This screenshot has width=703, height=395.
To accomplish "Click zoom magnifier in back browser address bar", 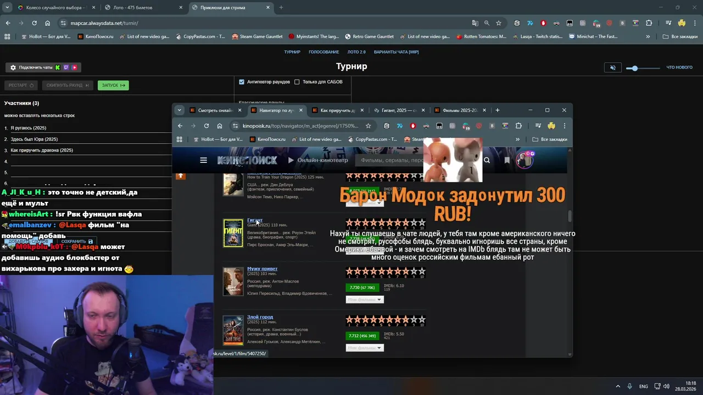I will click(x=487, y=23).
